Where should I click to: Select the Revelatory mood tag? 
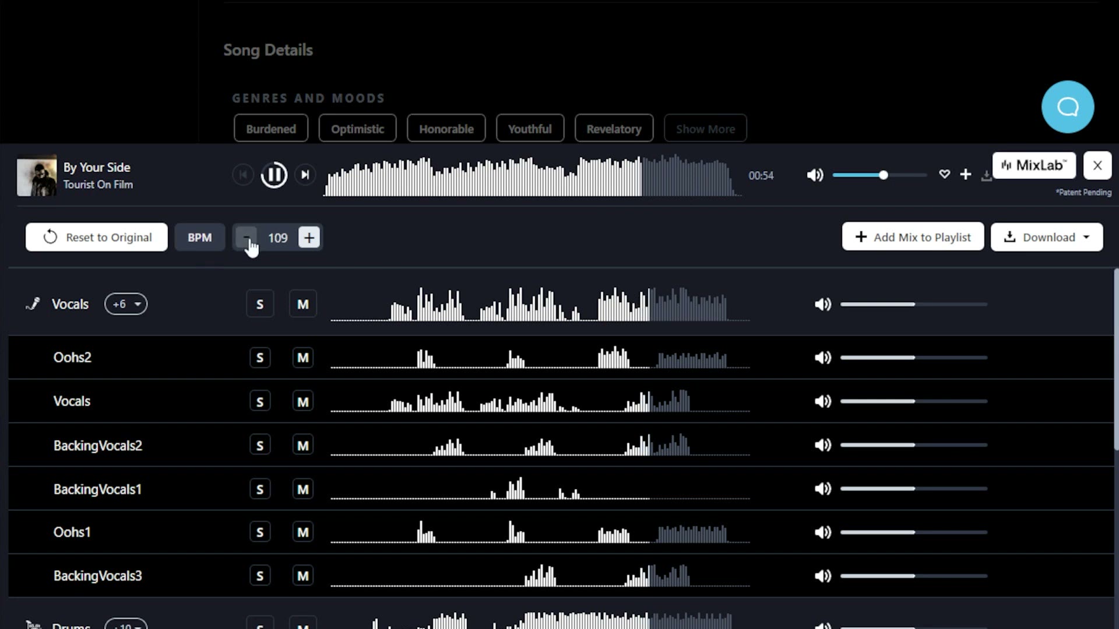click(614, 129)
